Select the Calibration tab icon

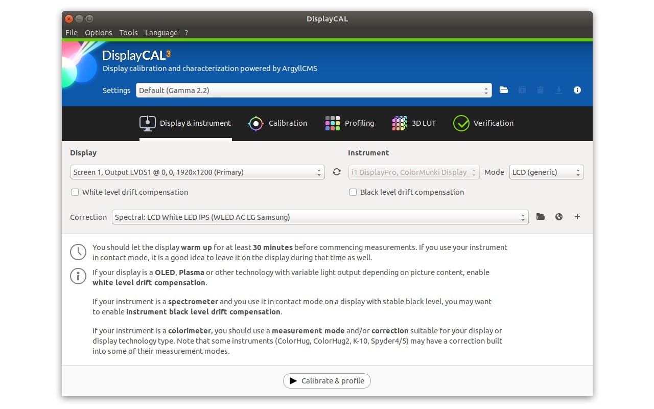[x=255, y=123]
